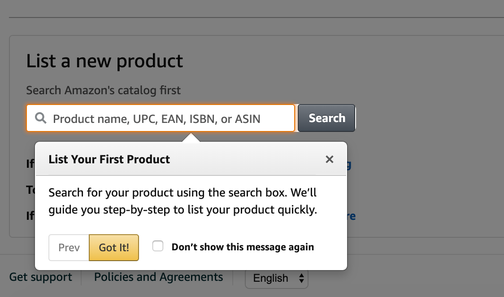
Task: Click the gray divider line above the product panel
Action: point(256,17)
